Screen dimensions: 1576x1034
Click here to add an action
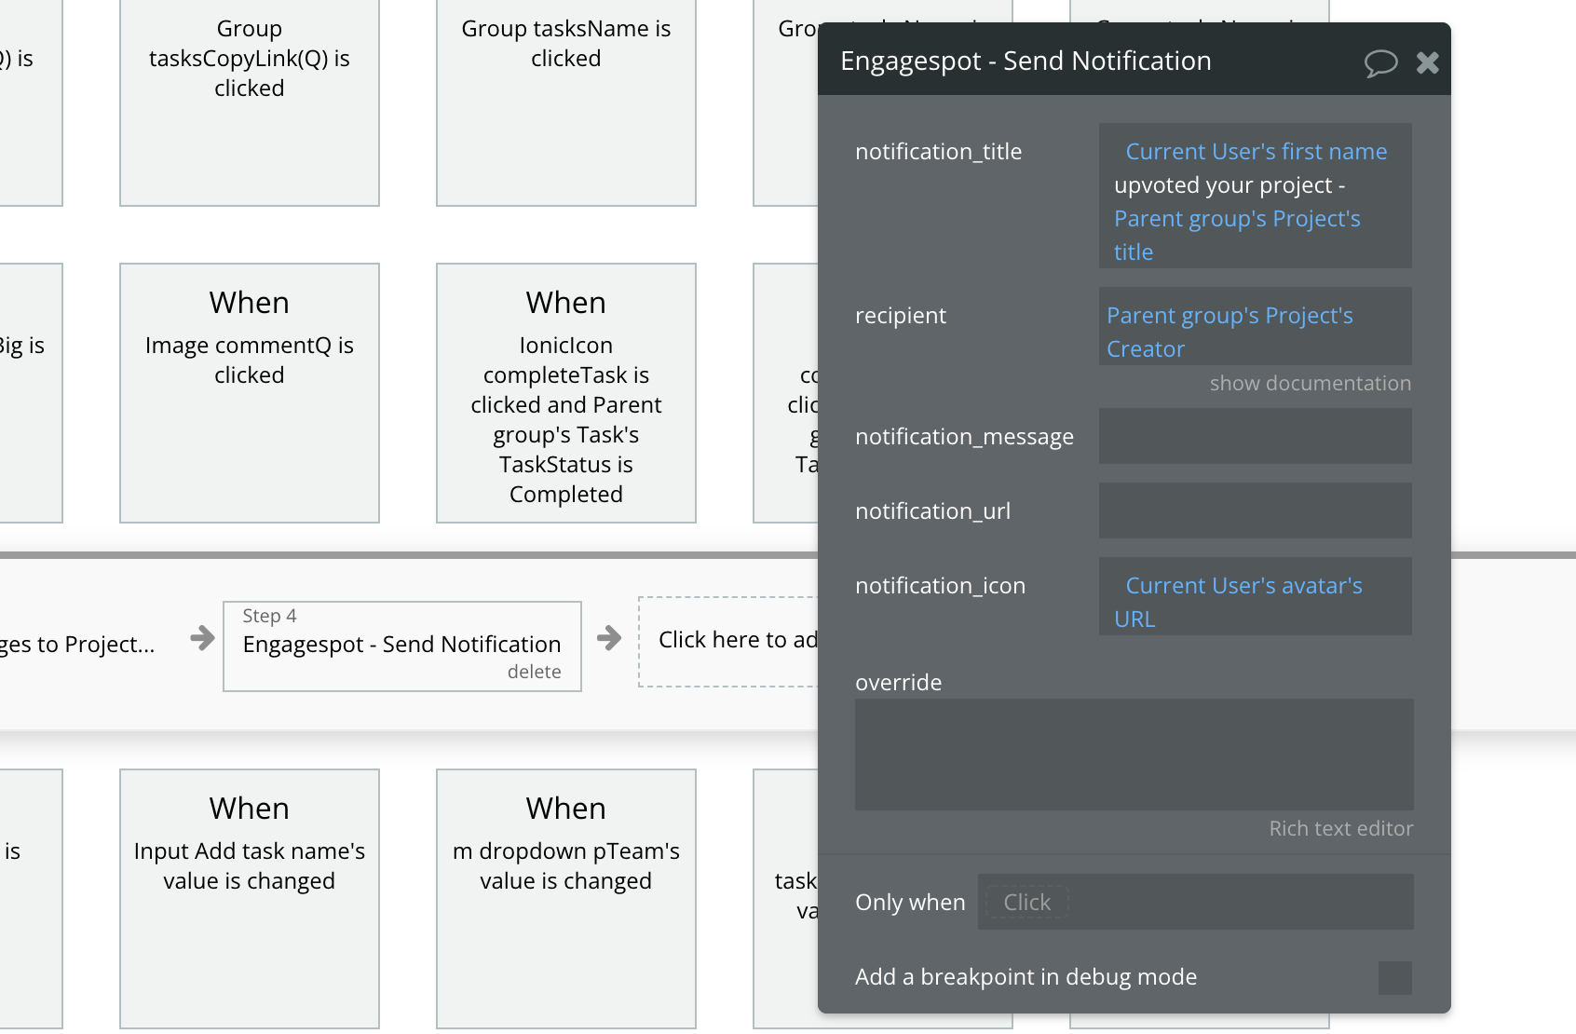pos(727,642)
